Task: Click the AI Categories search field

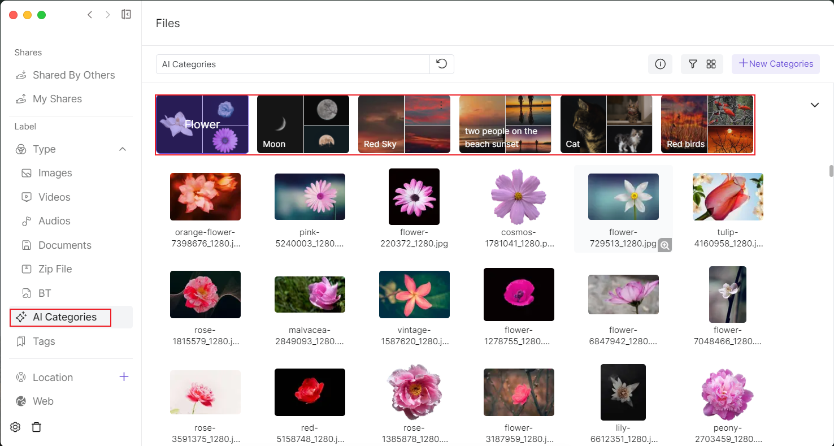Action: tap(293, 64)
